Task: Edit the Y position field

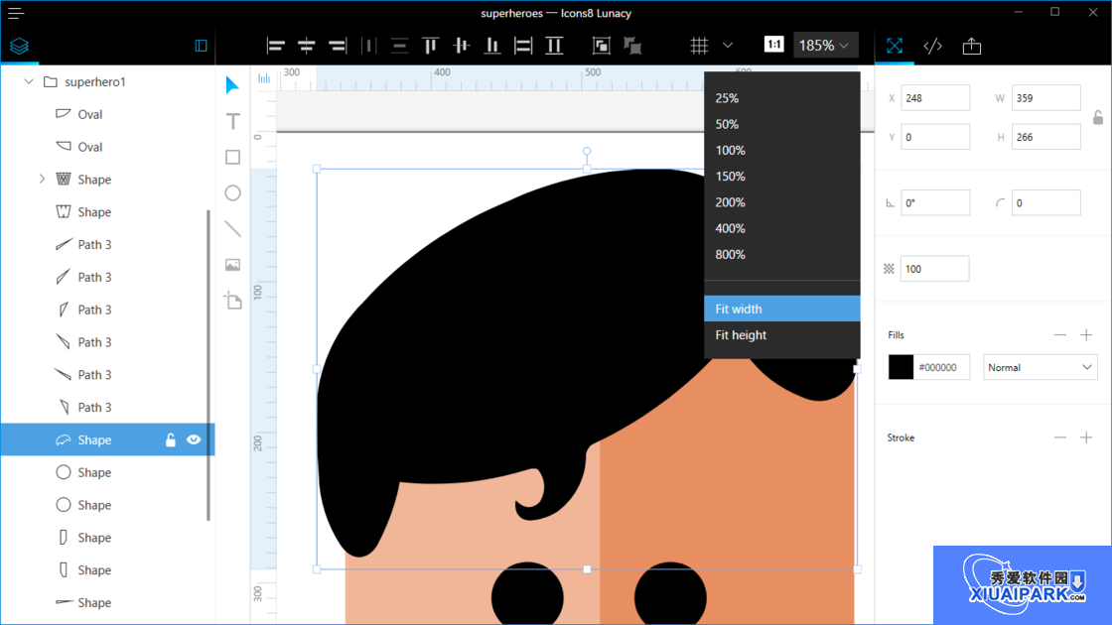Action: click(x=934, y=137)
